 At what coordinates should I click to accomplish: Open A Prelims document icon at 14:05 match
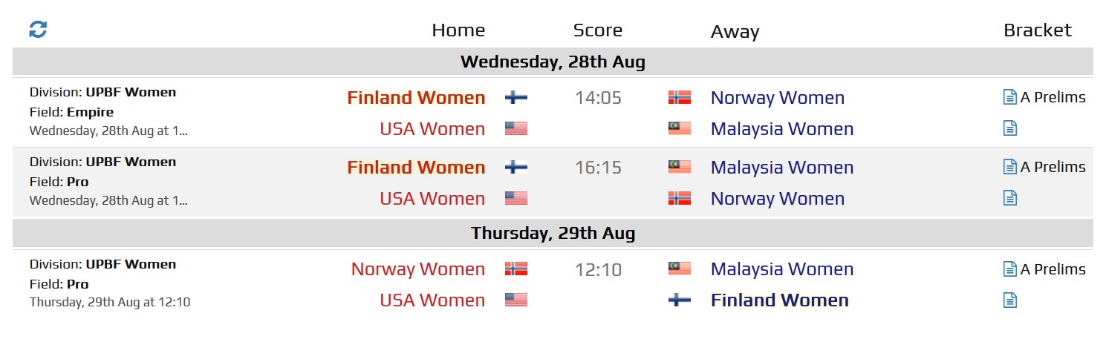coord(1009,97)
